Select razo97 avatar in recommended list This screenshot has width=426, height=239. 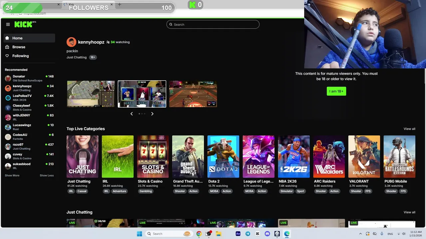pos(8,146)
